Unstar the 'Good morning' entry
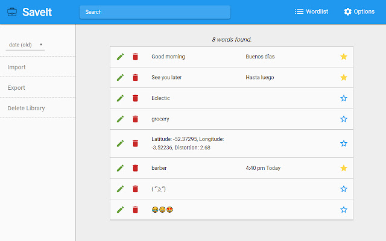 click(x=344, y=57)
